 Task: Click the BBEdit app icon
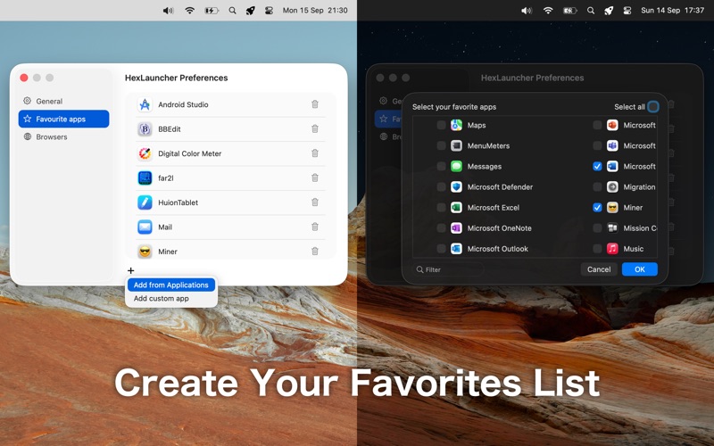pos(145,129)
